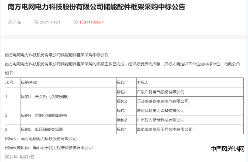Click the closing date 2021年10月21日
Screen dimensions: 248x162
point(20,157)
